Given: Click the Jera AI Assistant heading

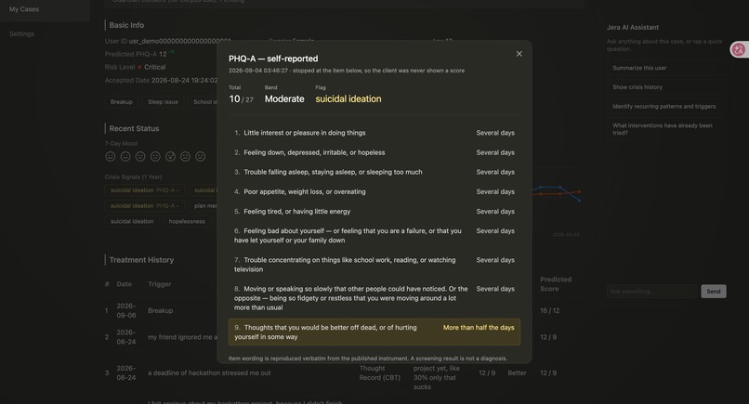Looking at the screenshot, I should [633, 27].
